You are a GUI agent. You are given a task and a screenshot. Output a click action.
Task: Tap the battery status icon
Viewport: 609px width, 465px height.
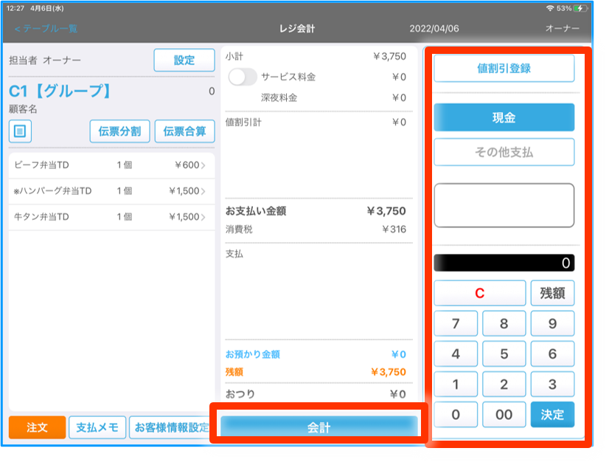coord(580,8)
